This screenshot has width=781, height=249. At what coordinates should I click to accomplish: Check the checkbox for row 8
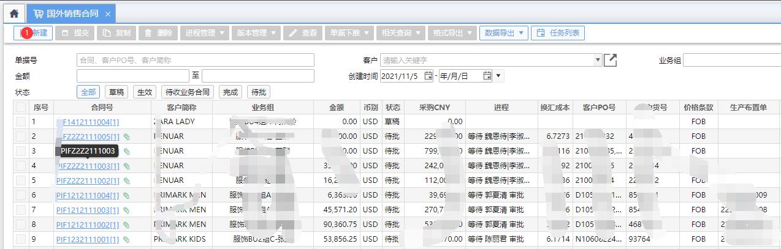pyautogui.click(x=21, y=225)
